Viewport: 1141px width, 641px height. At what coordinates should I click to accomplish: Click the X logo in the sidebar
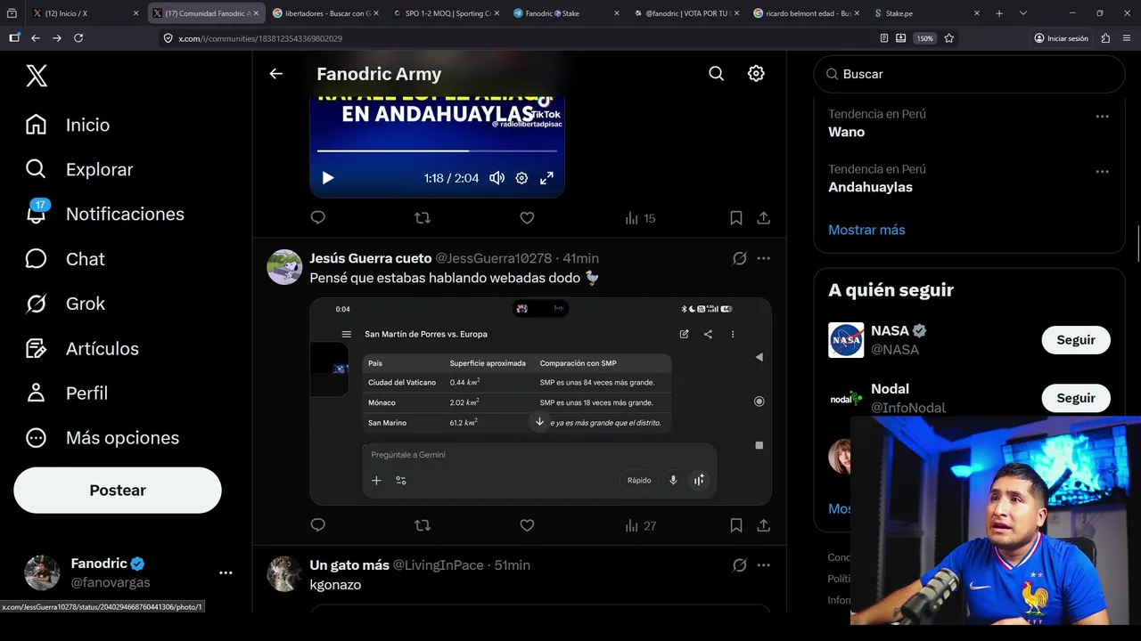(37, 76)
